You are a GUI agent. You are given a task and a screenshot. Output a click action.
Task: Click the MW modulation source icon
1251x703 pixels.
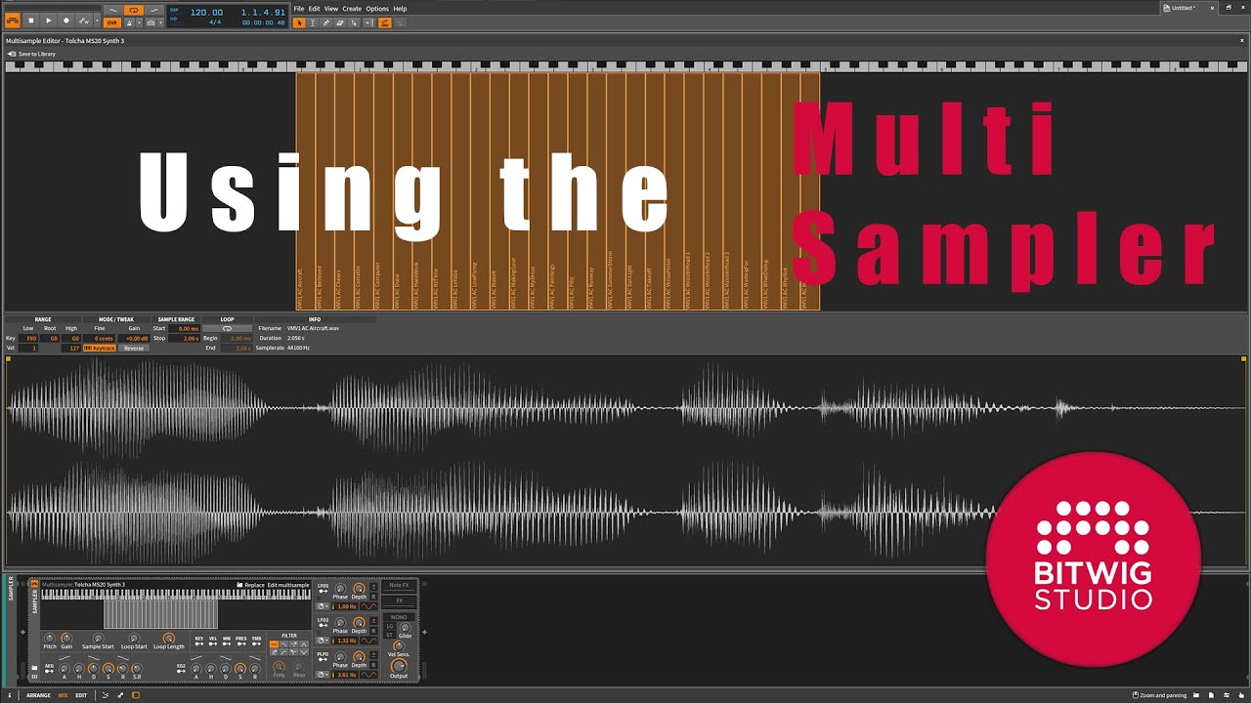click(227, 645)
